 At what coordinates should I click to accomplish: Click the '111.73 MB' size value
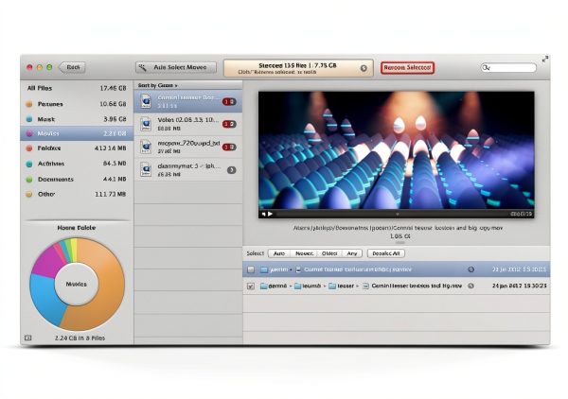[111, 194]
